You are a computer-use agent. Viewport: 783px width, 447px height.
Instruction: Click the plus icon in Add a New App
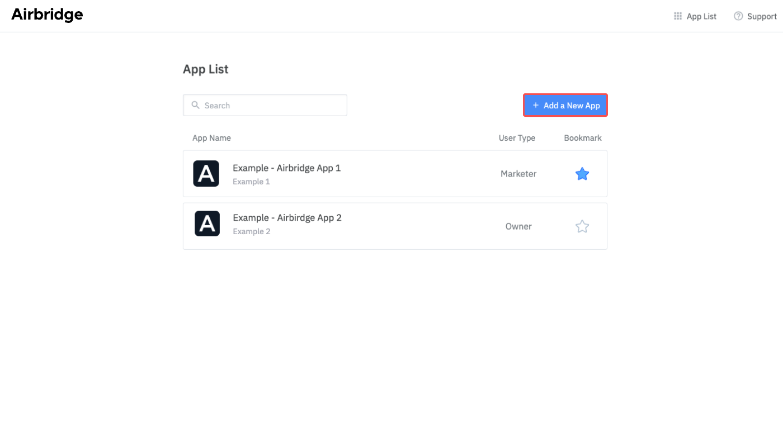[x=536, y=105]
